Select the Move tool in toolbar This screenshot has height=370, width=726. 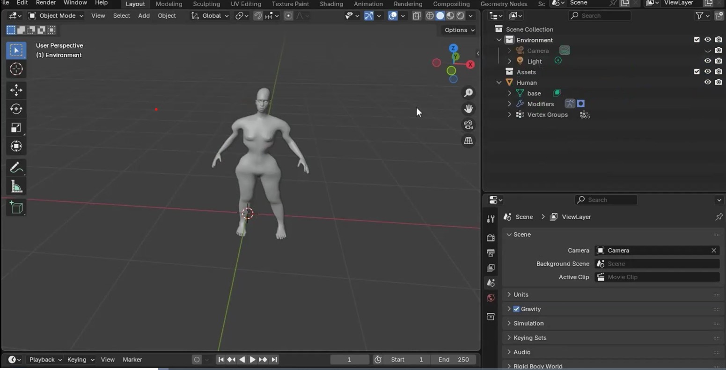coord(16,90)
